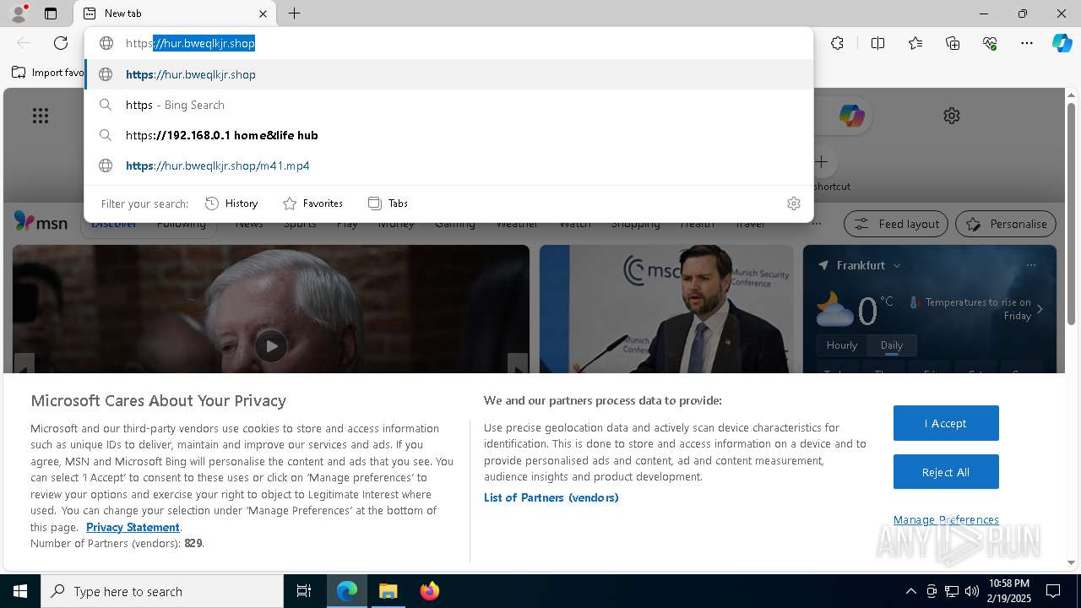Open the profile avatar icon
Screen dimensions: 1081x608
click(19, 14)
